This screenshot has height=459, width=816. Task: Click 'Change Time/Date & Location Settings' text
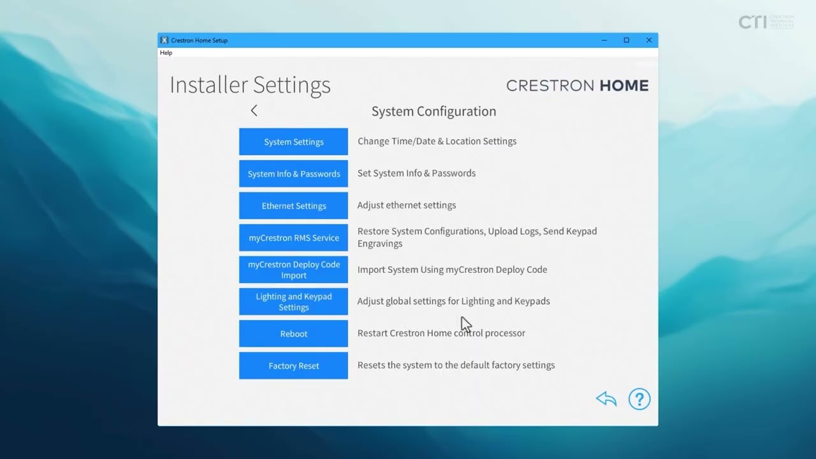pyautogui.click(x=437, y=142)
